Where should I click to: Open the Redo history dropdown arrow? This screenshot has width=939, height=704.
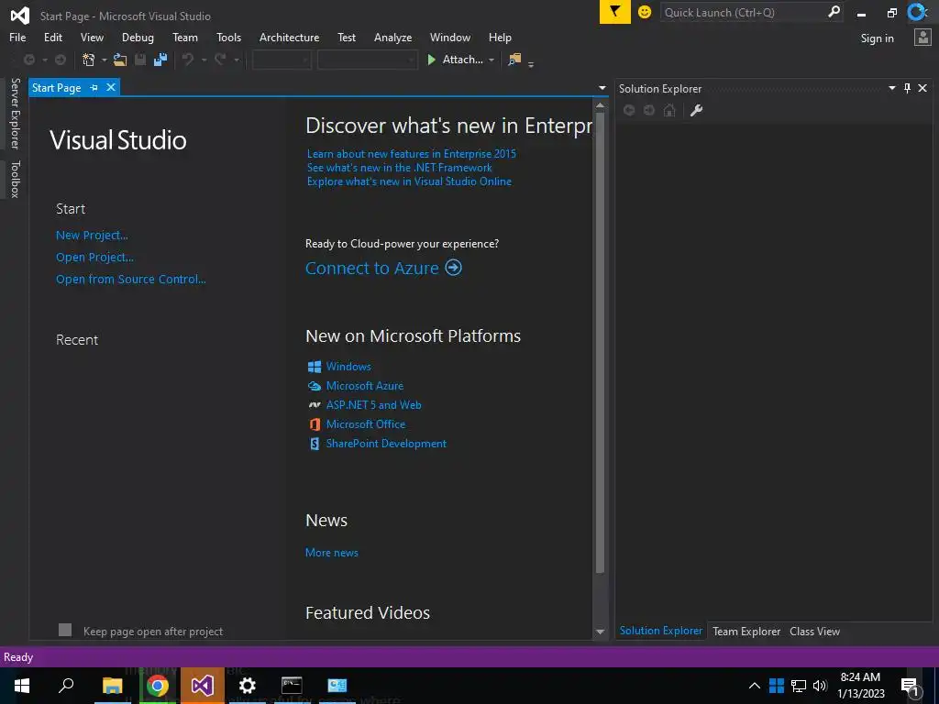(x=237, y=60)
